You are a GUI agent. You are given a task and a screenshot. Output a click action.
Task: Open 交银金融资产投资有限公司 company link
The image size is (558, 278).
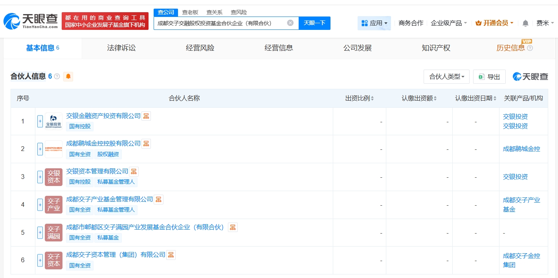[x=103, y=116]
